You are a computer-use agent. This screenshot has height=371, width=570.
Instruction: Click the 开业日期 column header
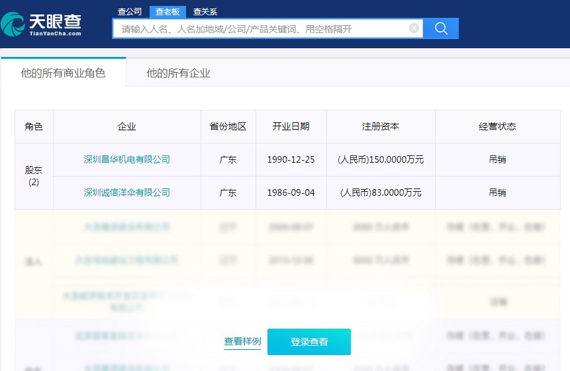291,126
